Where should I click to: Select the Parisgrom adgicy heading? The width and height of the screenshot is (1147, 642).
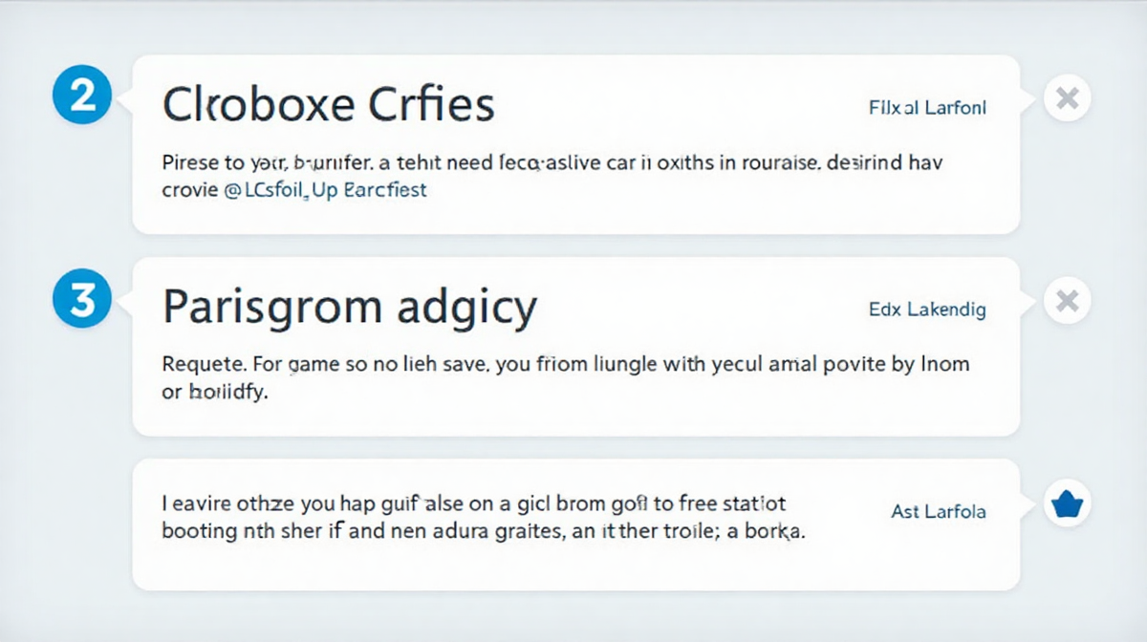[350, 310]
